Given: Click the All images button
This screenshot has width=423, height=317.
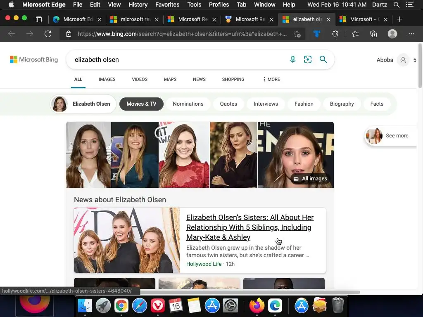Looking at the screenshot, I should coord(311,178).
